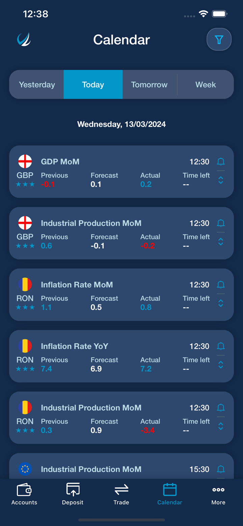
Task: Open the Deposit section
Action: point(73,494)
